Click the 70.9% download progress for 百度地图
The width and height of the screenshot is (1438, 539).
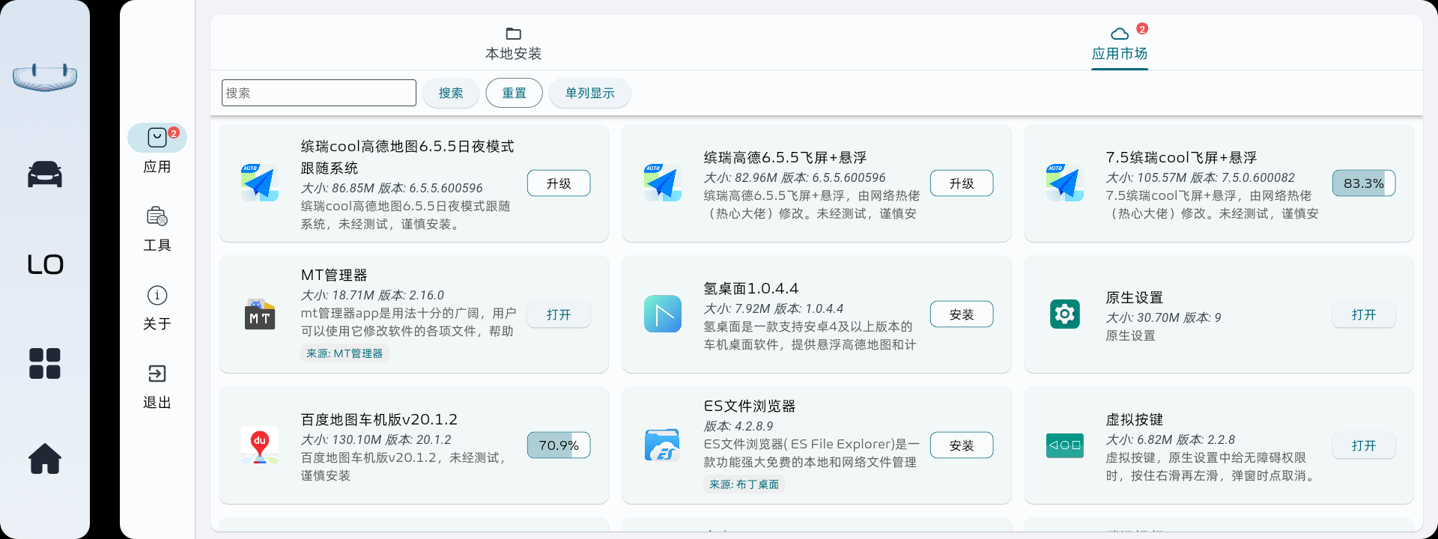559,445
